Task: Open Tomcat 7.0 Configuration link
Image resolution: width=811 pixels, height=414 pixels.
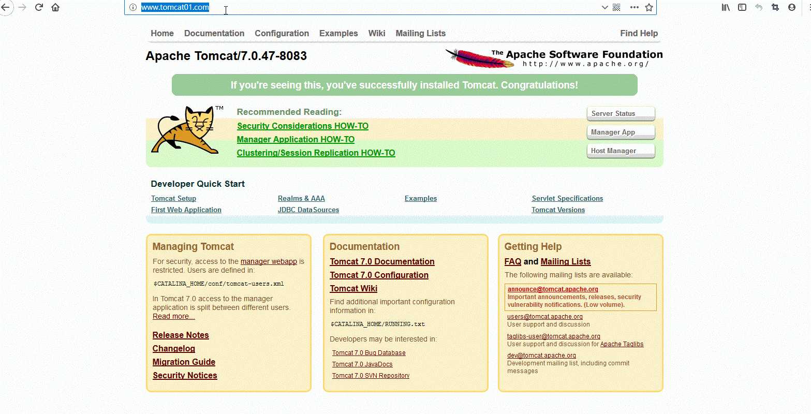Action: [379, 275]
